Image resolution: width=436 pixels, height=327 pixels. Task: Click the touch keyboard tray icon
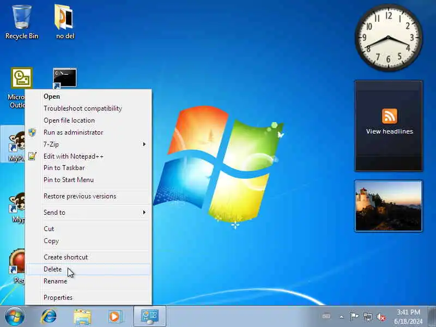(326, 317)
